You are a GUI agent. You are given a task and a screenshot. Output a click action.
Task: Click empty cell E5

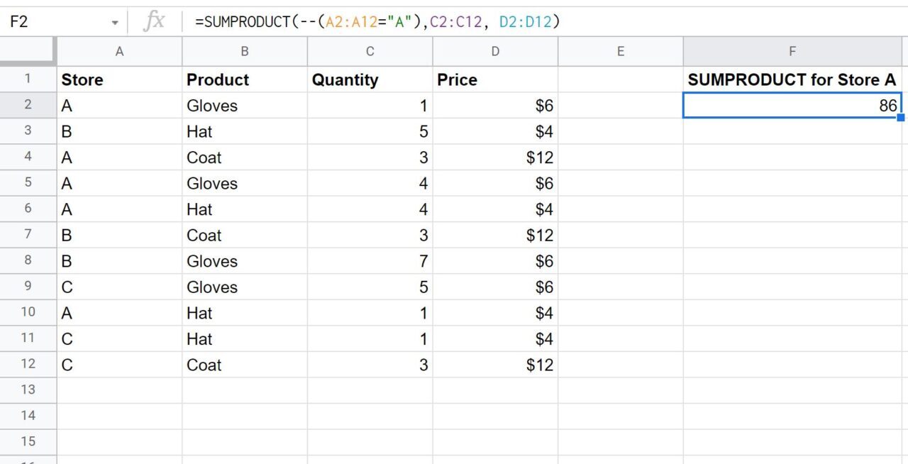tap(621, 183)
